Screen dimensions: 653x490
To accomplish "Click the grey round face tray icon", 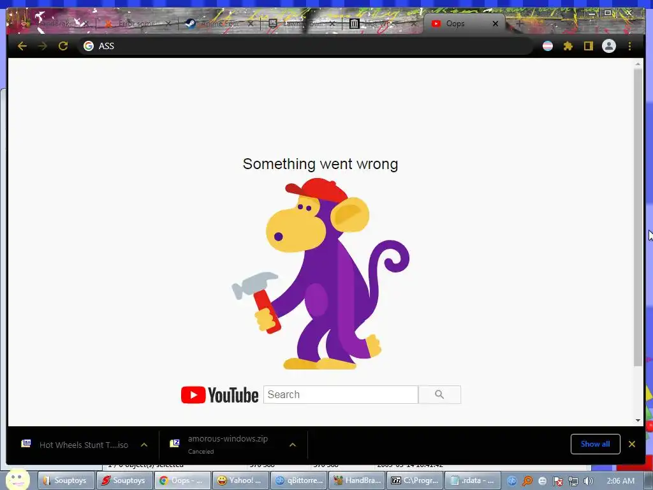I will 542,481.
